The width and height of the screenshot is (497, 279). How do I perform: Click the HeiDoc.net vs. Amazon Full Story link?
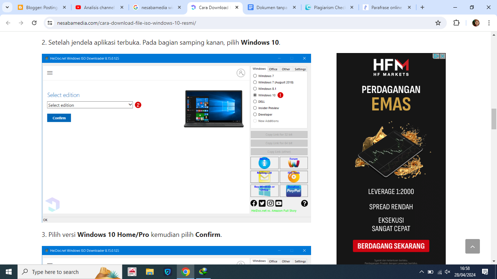tap(274, 211)
